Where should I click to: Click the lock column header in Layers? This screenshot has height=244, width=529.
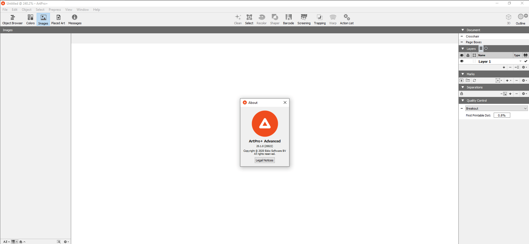pos(468,55)
